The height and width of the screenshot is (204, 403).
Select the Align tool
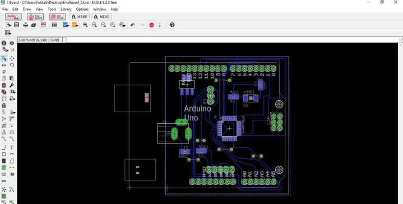tap(4, 72)
